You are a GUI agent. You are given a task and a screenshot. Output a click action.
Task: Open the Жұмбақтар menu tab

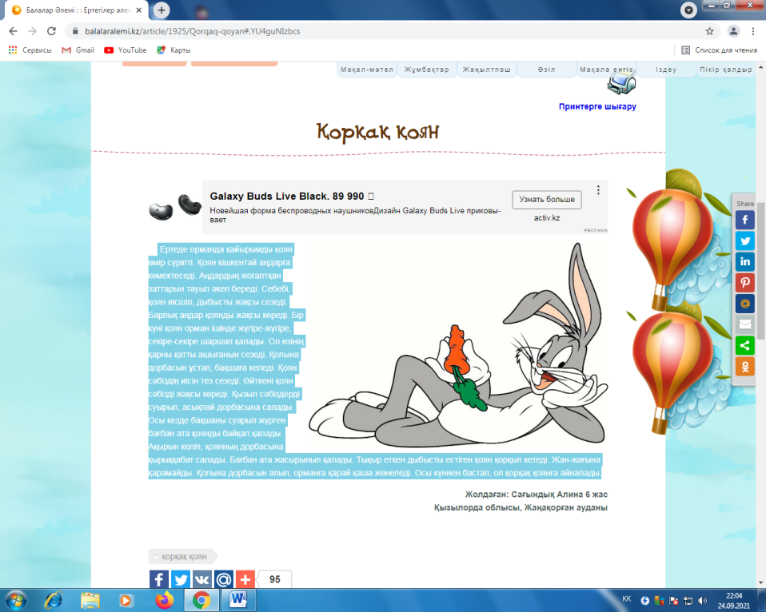pos(426,70)
